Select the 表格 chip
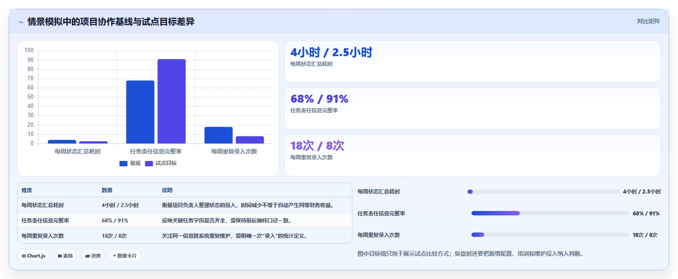This screenshot has height=279, width=678. [65, 256]
